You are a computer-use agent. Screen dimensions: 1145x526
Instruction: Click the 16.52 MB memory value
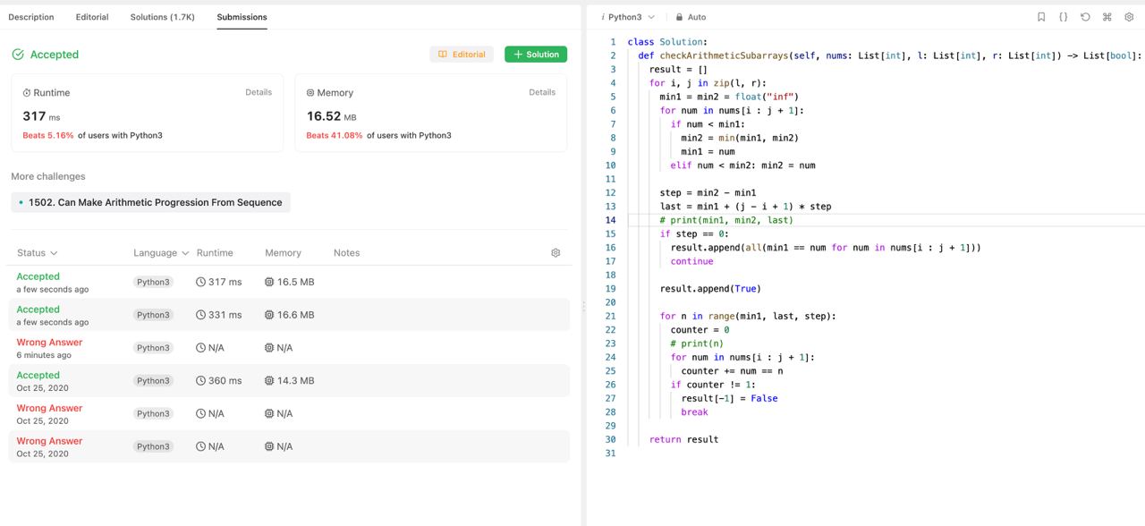tap(331, 116)
